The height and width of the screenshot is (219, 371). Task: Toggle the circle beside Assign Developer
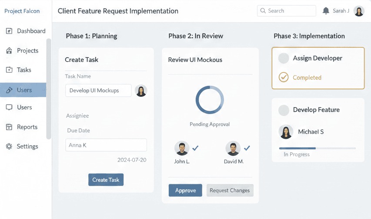coord(284,58)
